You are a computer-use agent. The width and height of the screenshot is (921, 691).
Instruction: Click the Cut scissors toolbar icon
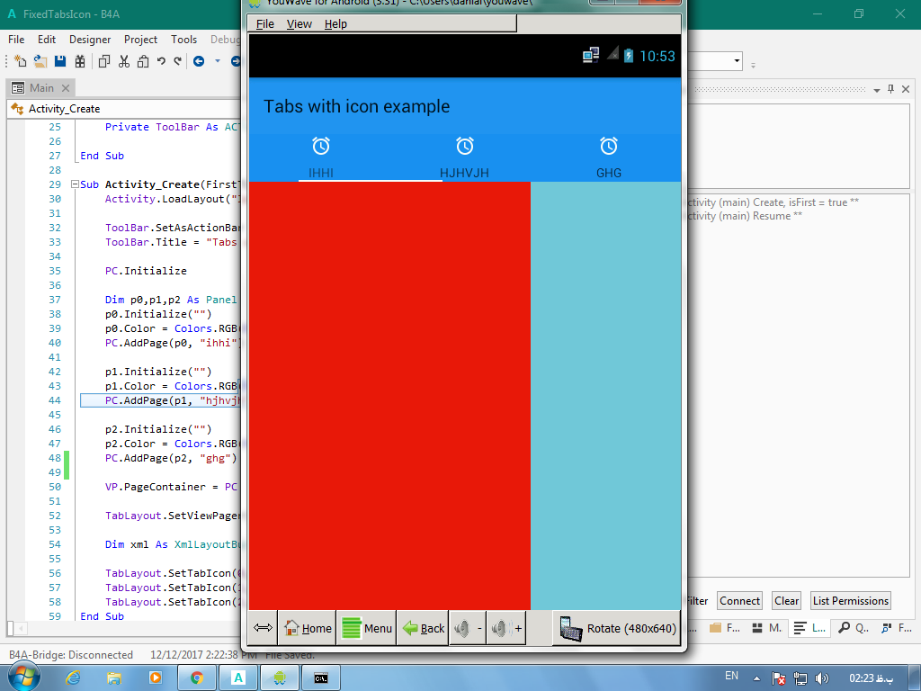pos(123,61)
